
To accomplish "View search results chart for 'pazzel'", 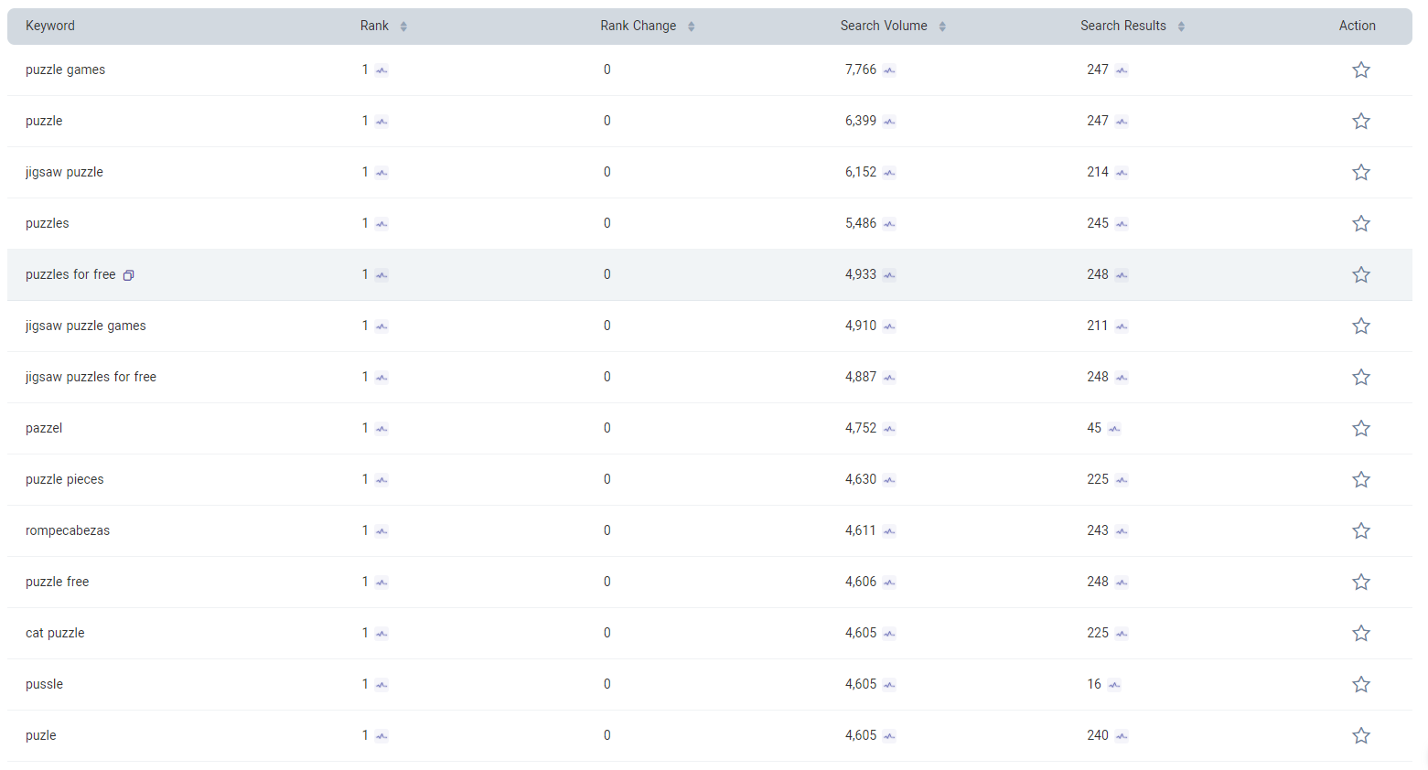I will pos(1114,429).
